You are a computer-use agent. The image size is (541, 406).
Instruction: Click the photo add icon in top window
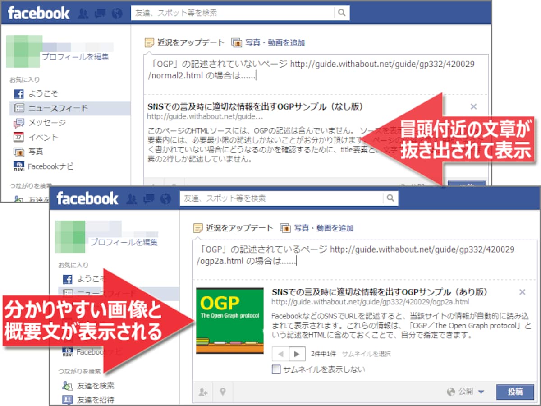pos(236,43)
